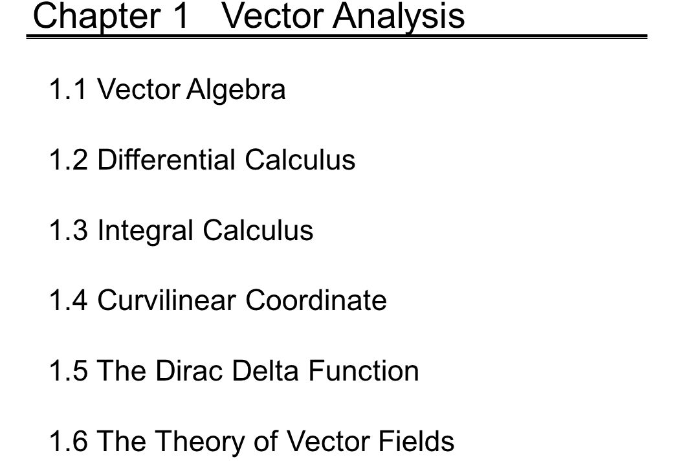Click the section number 1.2
Viewport: 673px width, 466px height.
point(68,160)
